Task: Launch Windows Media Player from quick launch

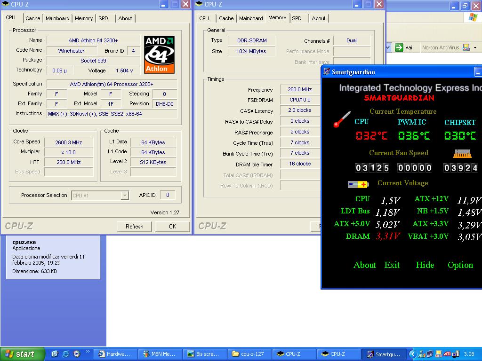Action: 77,354
